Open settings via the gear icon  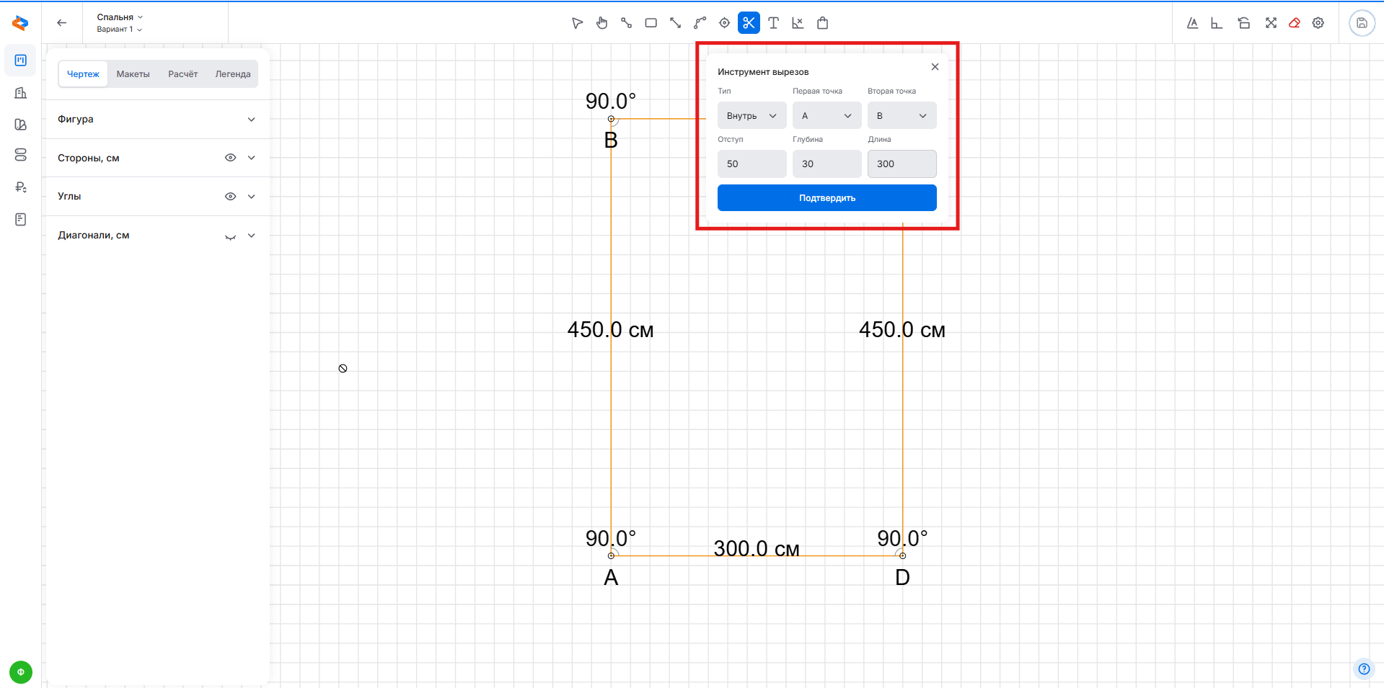click(1318, 23)
